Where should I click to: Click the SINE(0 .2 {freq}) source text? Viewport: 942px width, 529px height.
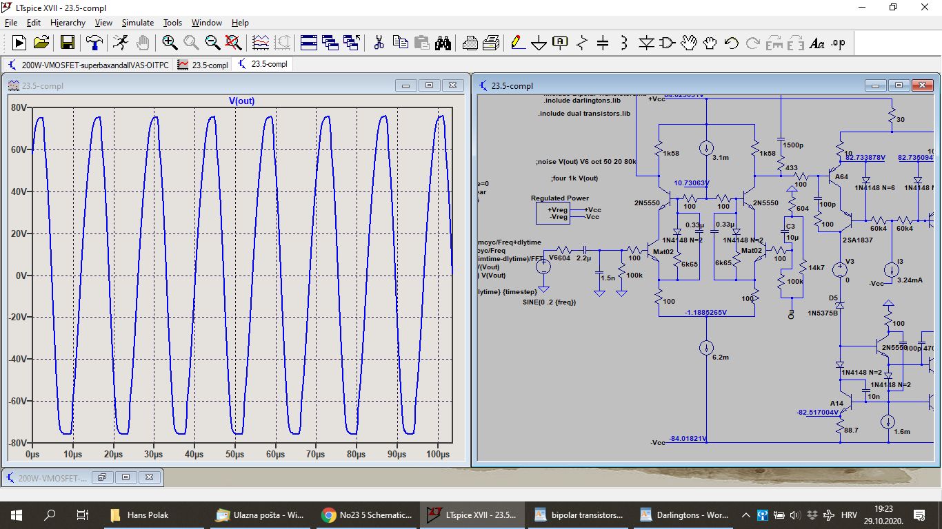tap(549, 302)
